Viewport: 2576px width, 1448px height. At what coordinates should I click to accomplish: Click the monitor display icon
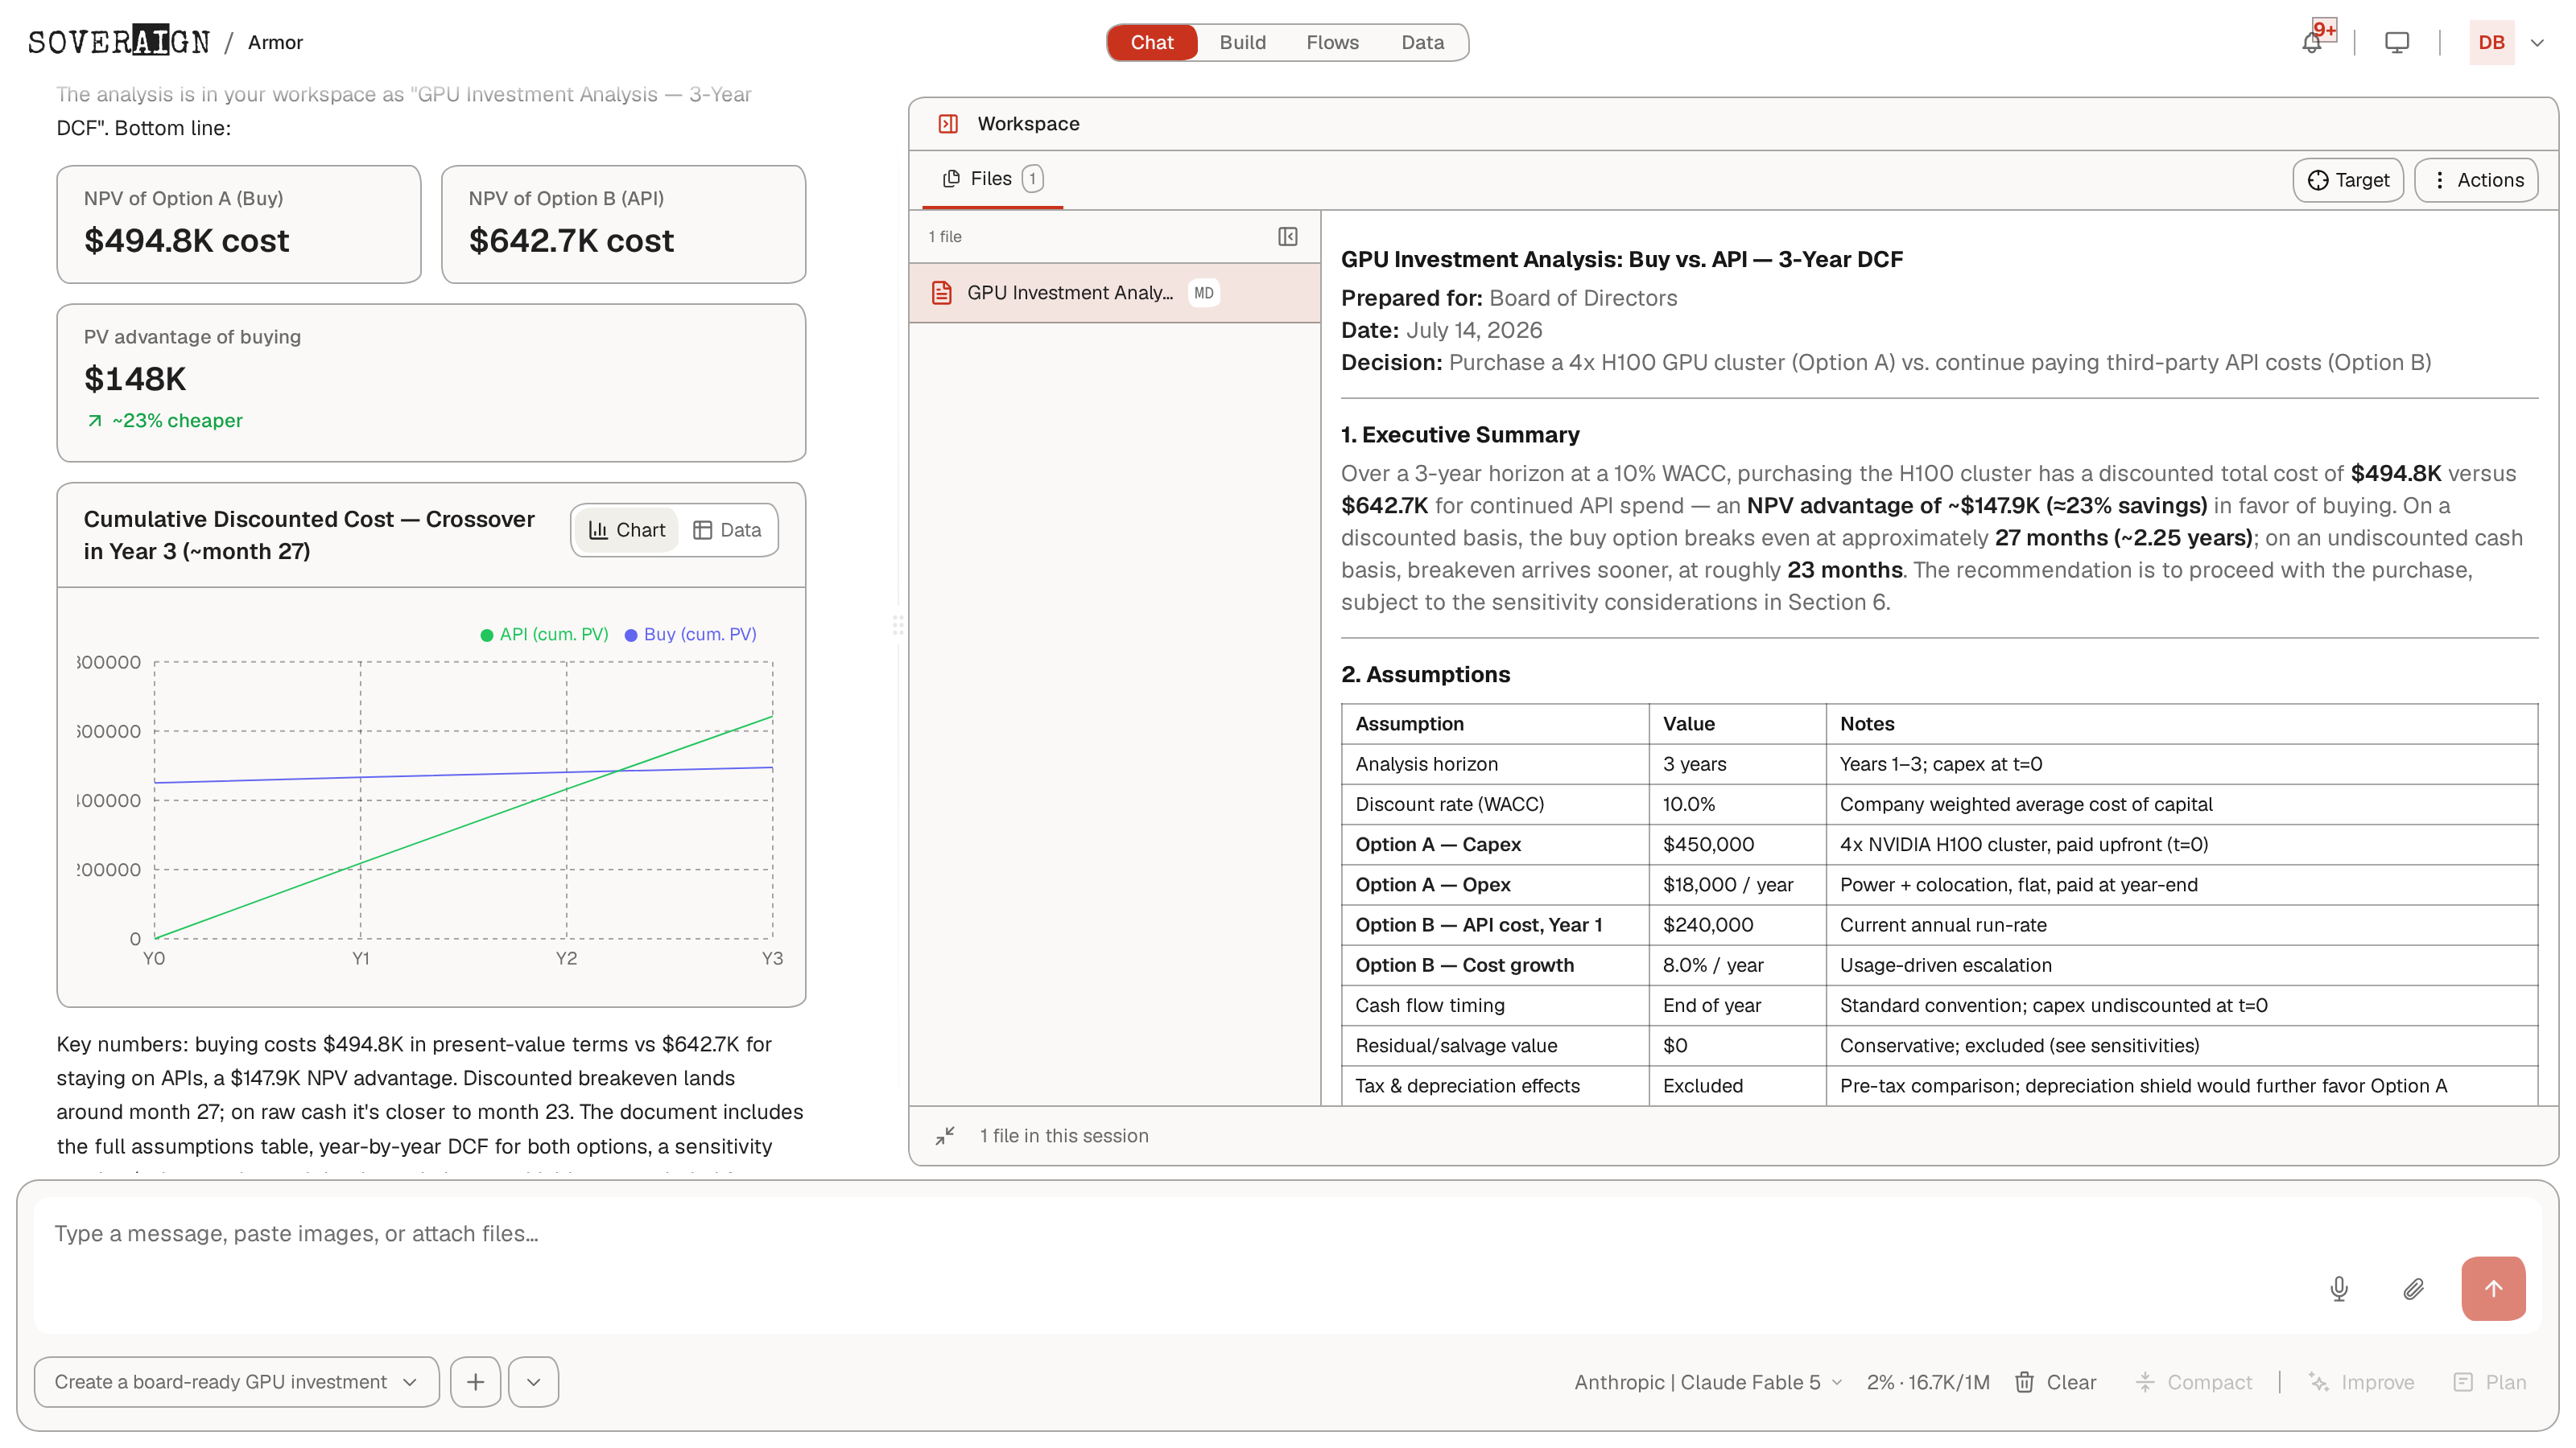click(x=2397, y=43)
